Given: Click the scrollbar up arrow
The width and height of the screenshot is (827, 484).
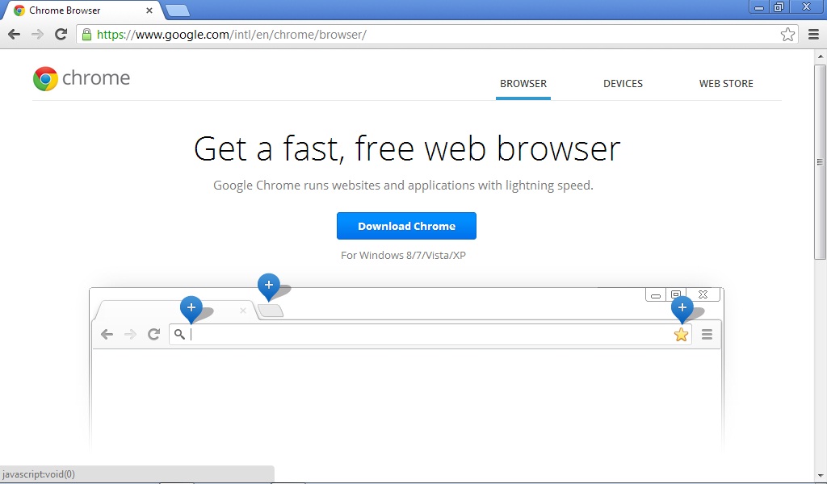Looking at the screenshot, I should [x=820, y=56].
